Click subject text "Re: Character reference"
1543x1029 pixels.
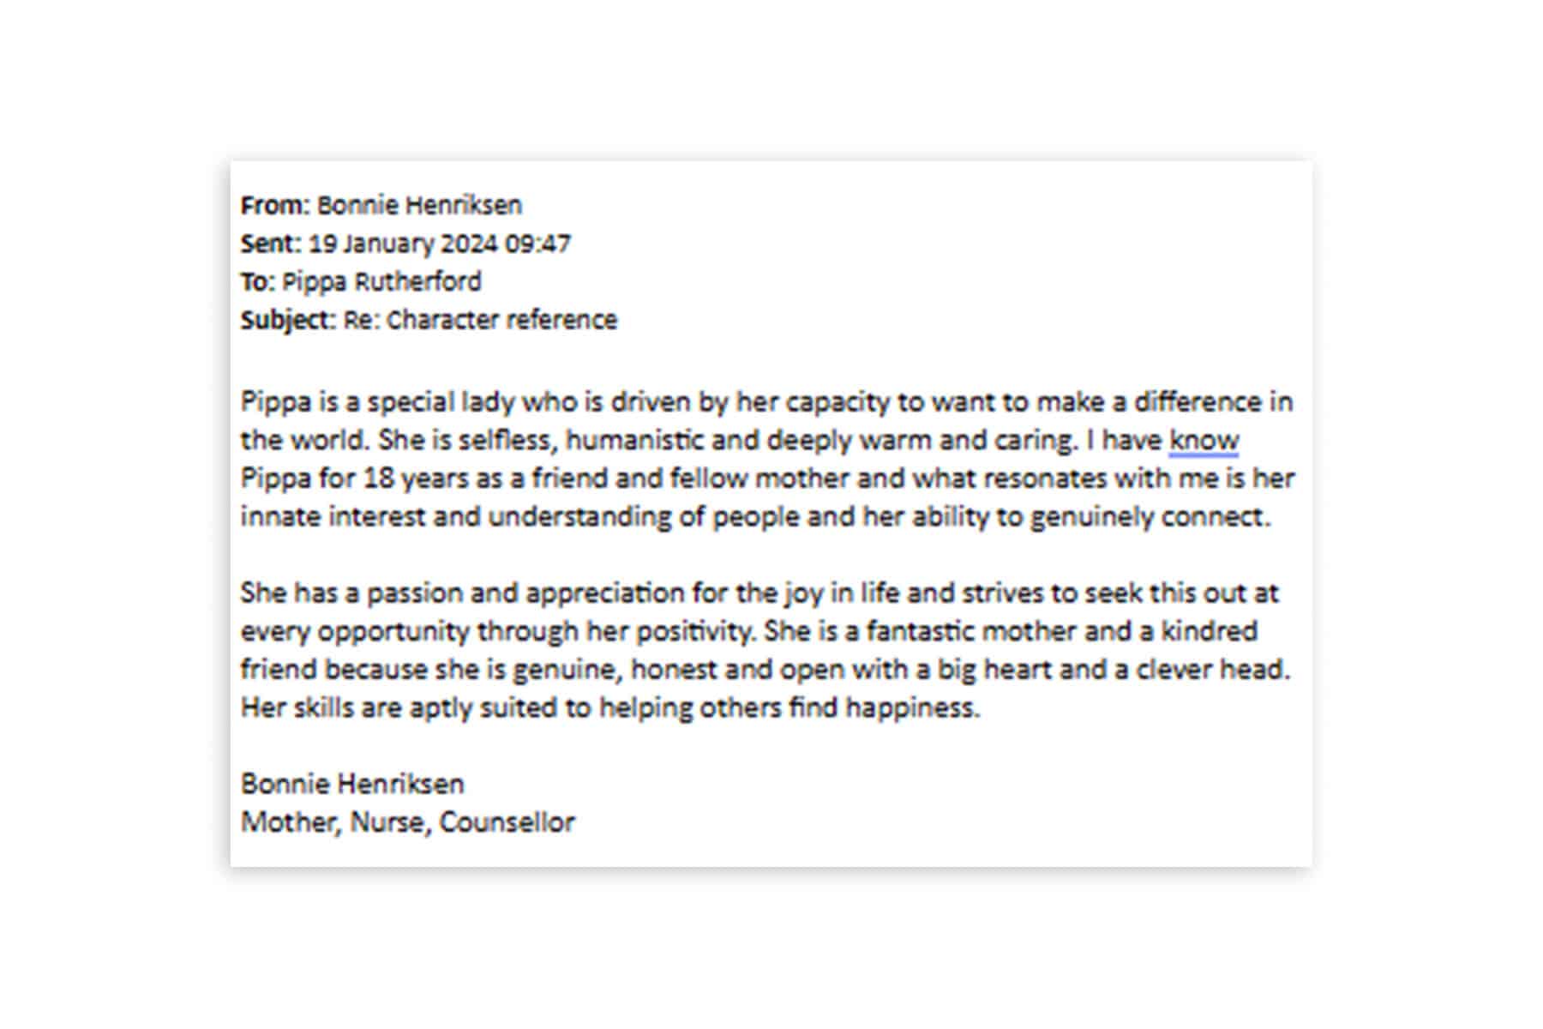480,320
